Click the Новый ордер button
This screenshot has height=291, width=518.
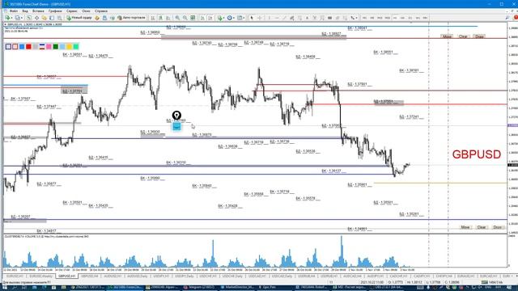click(x=79, y=18)
